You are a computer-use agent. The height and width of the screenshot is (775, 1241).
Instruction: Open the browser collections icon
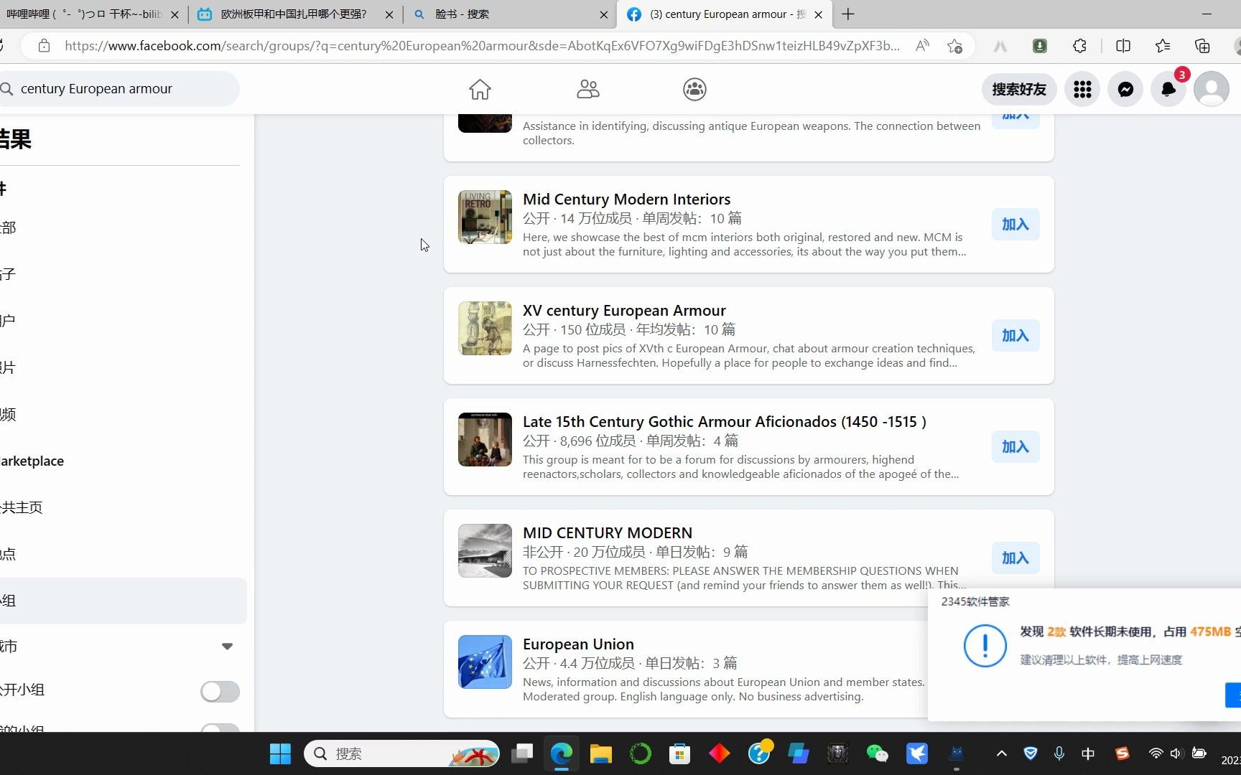point(1202,46)
